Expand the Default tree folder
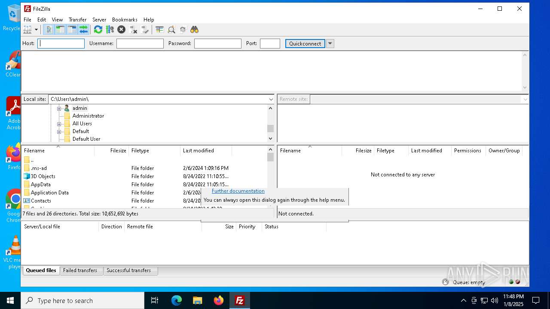 pyautogui.click(x=59, y=131)
